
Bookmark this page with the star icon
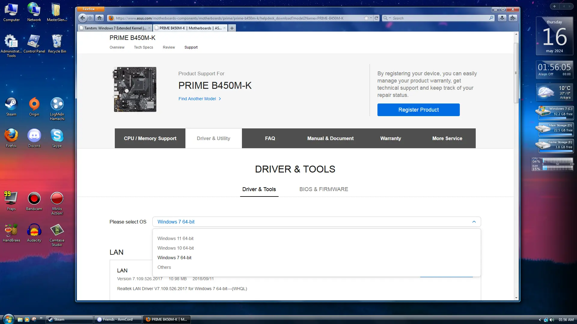click(366, 18)
